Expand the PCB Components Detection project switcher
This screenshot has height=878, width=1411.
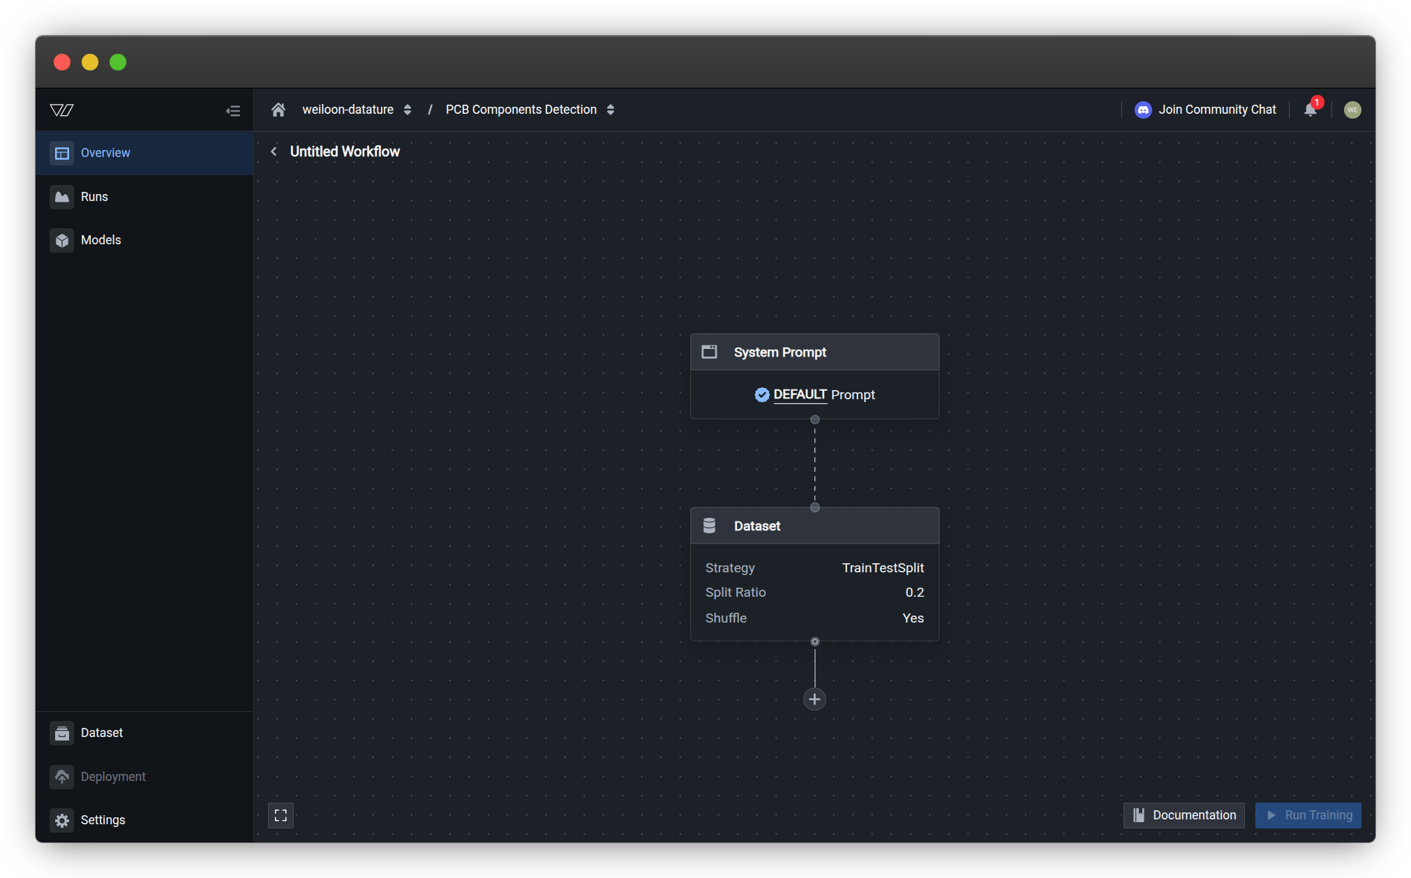611,110
